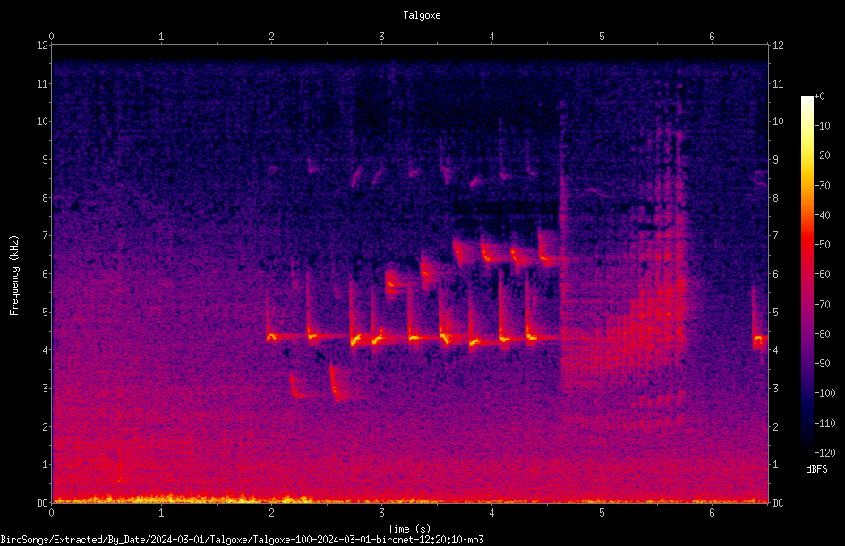
Task: Click the -60 label on the dBFS scale
Action: coord(823,274)
